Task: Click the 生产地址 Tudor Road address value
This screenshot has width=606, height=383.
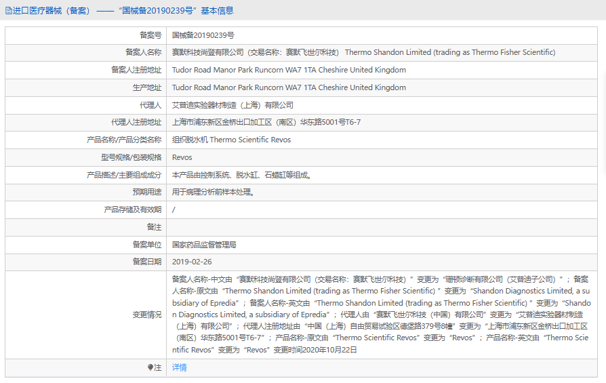Action: (x=289, y=87)
